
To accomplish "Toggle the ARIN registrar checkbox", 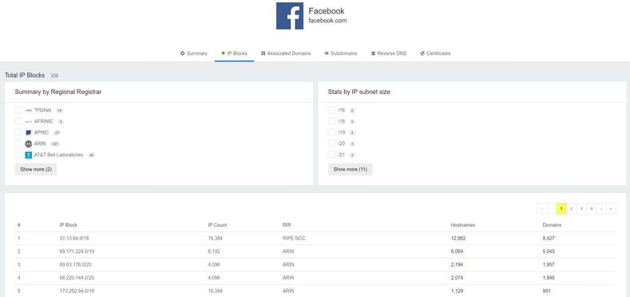I will 18,143.
